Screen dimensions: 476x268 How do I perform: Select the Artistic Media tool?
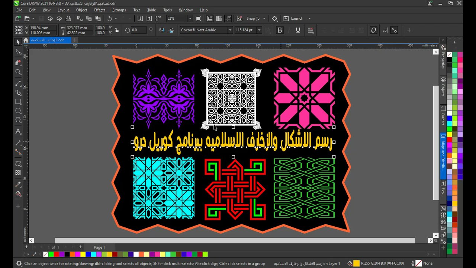[18, 93]
